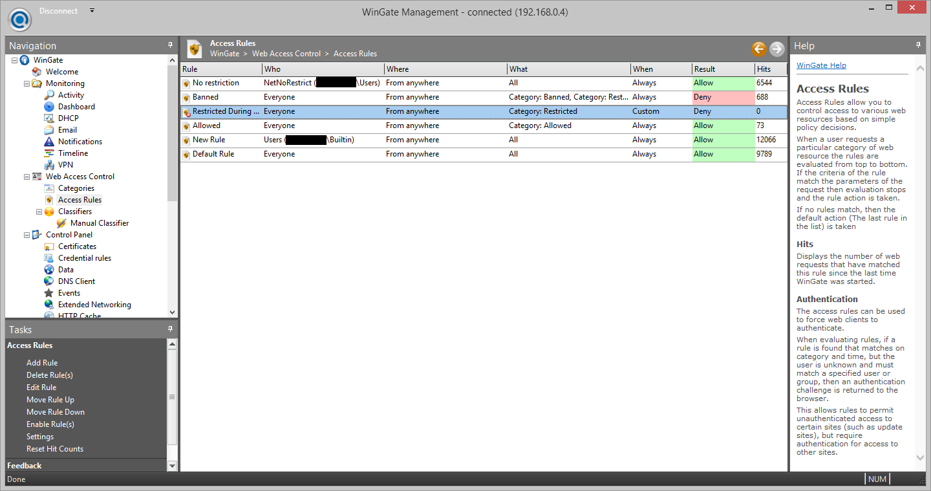Click the WinGate logo application button
This screenshot has height=491, width=931.
point(20,19)
